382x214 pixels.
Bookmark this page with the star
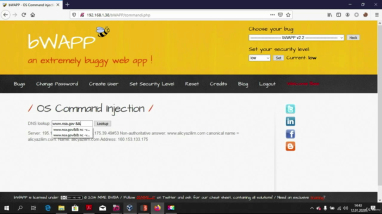(x=288, y=15)
